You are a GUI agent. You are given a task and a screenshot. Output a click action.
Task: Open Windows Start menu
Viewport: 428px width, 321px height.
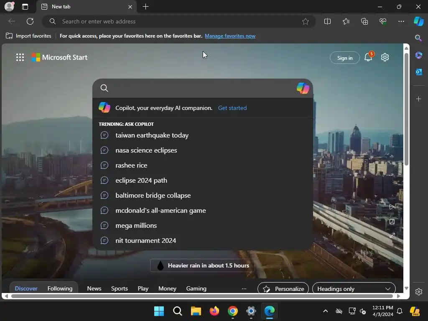tap(159, 311)
